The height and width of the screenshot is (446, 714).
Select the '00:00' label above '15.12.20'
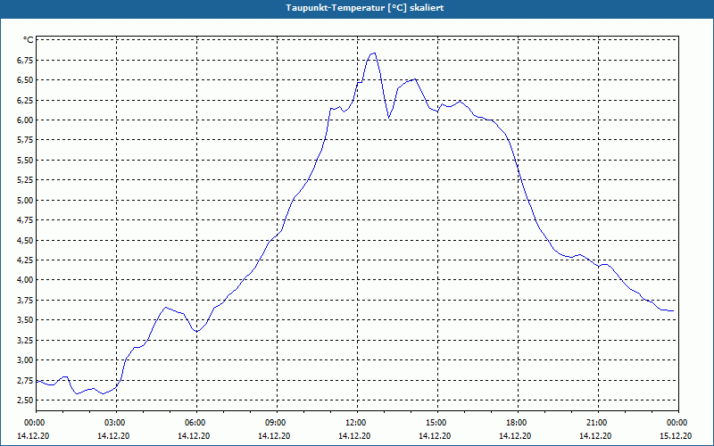click(x=678, y=423)
